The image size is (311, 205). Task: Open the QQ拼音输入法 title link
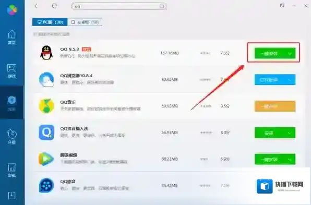click(74, 129)
